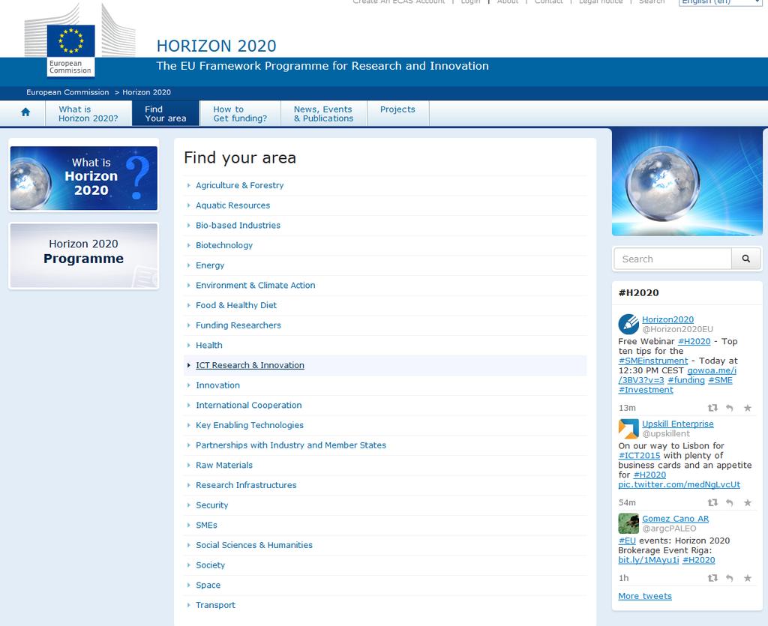Retweet the Horizon2020 webinar tweet
Screen dimensions: 768x626
point(712,408)
